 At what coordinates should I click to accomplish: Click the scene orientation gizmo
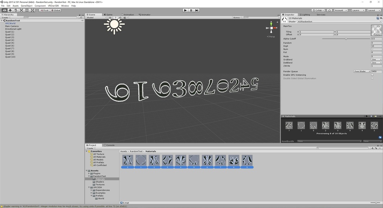pyautogui.click(x=271, y=28)
